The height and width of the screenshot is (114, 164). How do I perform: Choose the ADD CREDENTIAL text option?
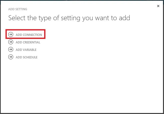28,42
